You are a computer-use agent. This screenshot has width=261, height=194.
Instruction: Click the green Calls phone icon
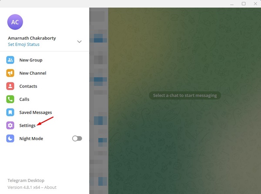pos(10,99)
